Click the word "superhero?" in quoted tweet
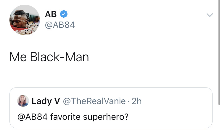The width and height of the screenshot is (222, 139). (105, 117)
